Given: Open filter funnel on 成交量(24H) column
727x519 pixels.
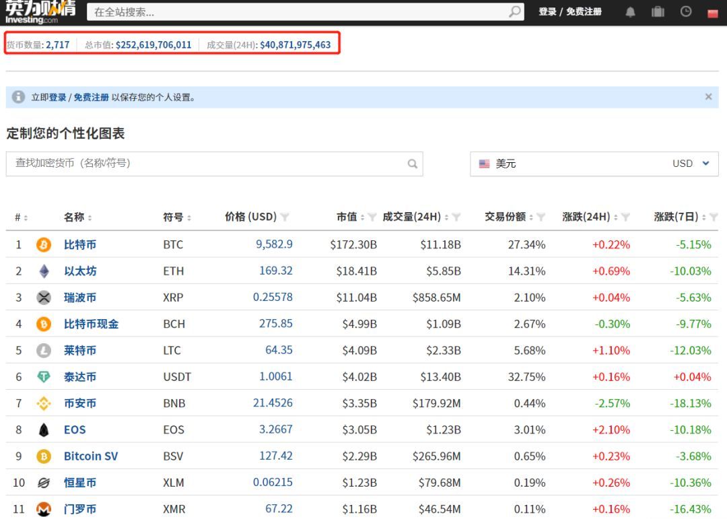Looking at the screenshot, I should 456,217.
